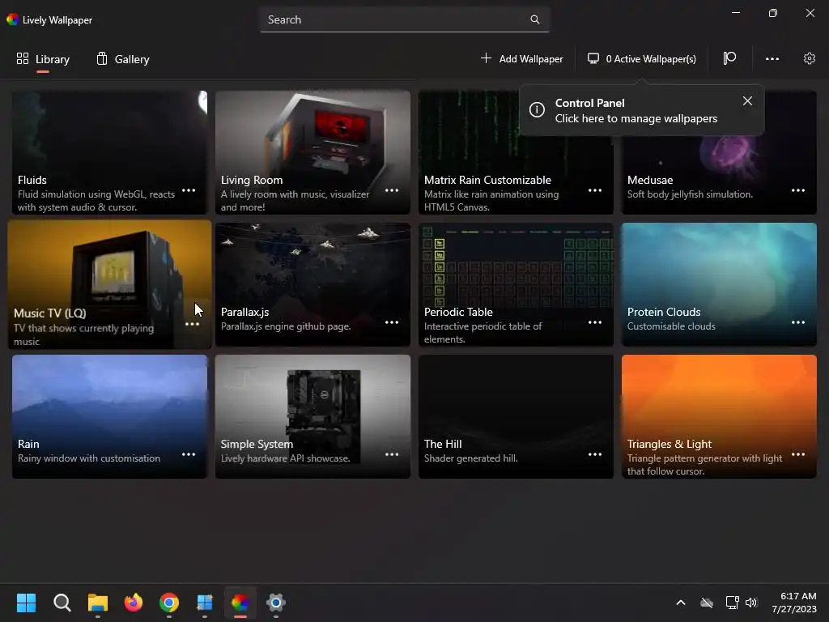Select the Simple System thumbnail
Image resolution: width=829 pixels, height=622 pixels.
pos(313,416)
